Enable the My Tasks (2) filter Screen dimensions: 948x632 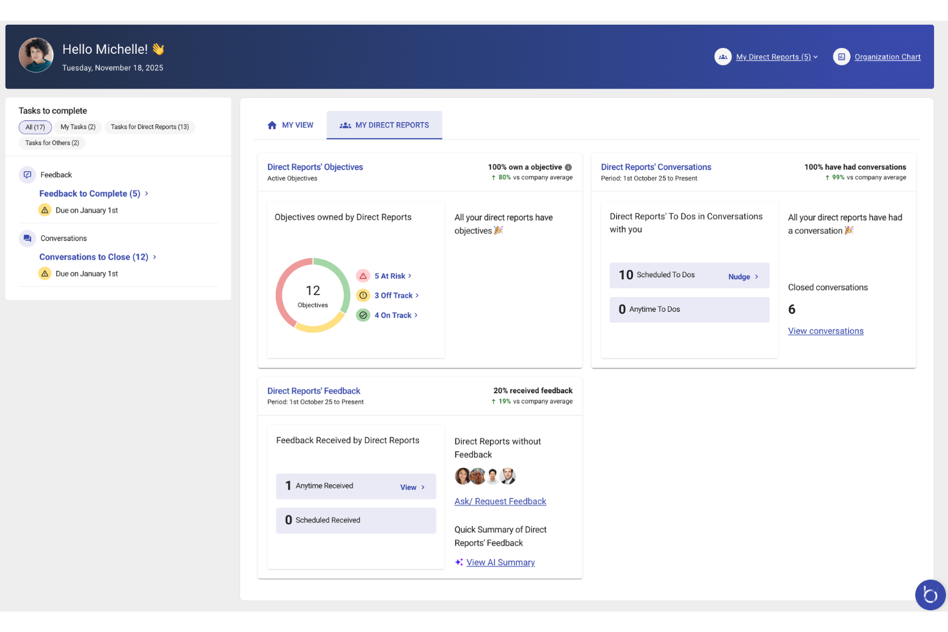(77, 127)
